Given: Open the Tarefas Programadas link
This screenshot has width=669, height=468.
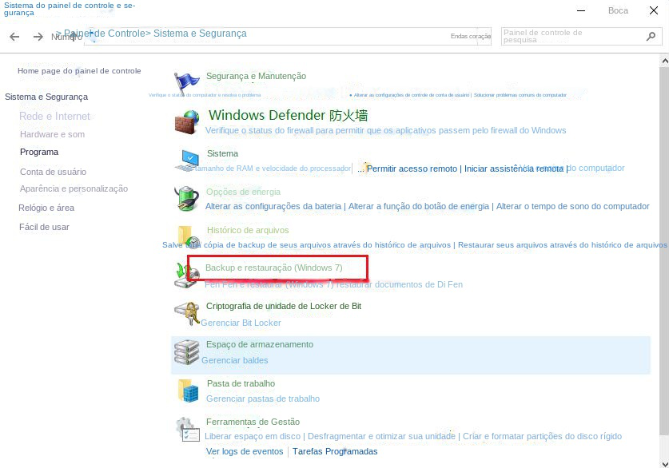Looking at the screenshot, I should click(x=335, y=450).
